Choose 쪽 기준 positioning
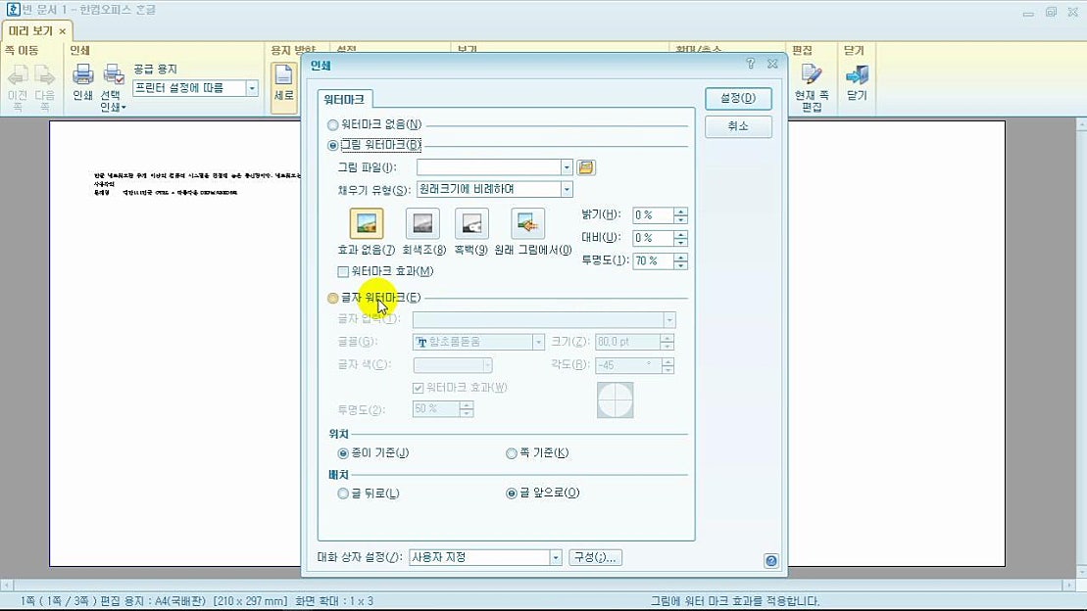This screenshot has height=611, width=1087. (511, 452)
